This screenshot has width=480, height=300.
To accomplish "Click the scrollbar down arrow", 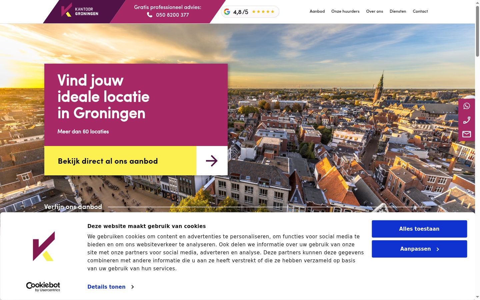I will [x=477, y=297].
